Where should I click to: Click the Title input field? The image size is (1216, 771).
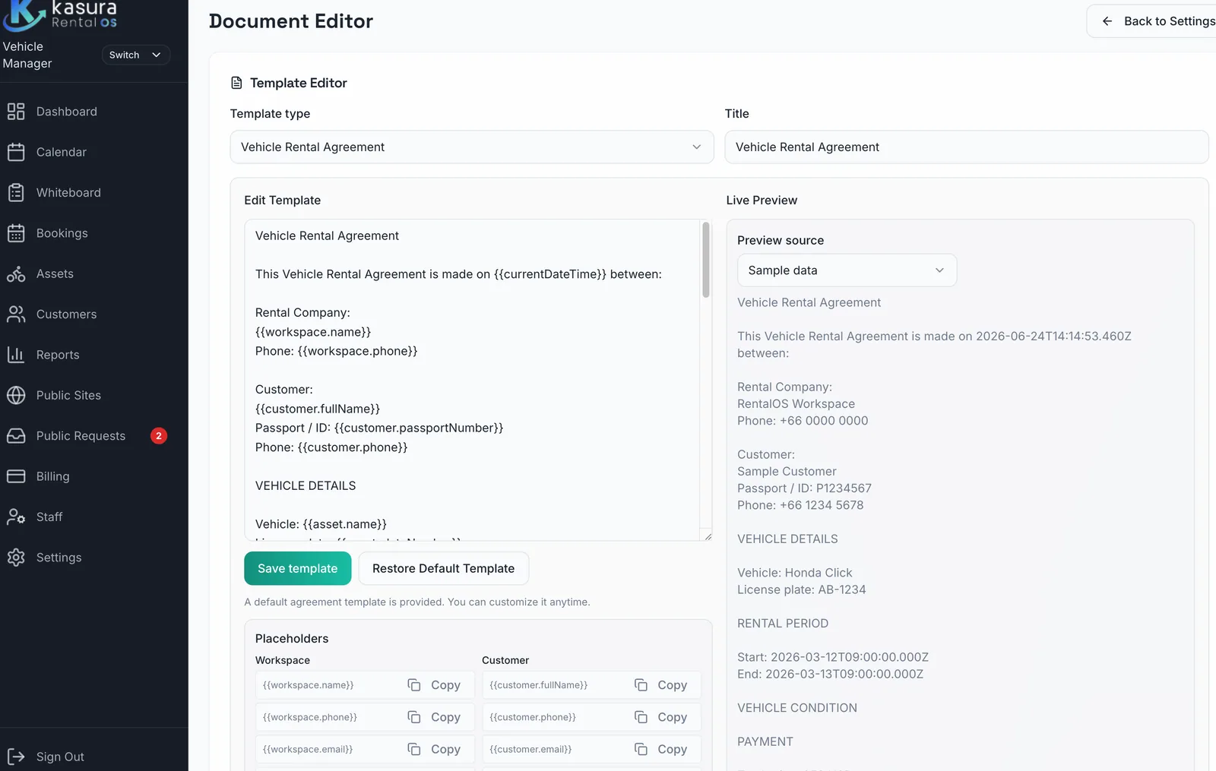966,147
